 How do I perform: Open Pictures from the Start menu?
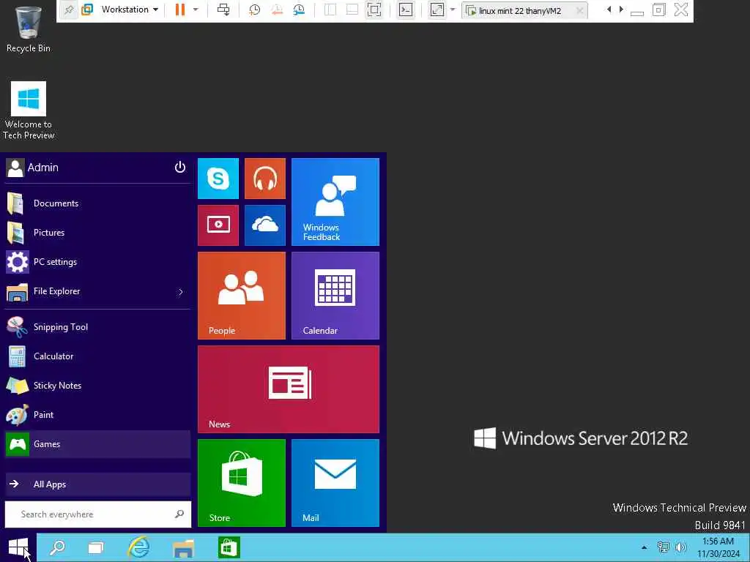coord(97,233)
